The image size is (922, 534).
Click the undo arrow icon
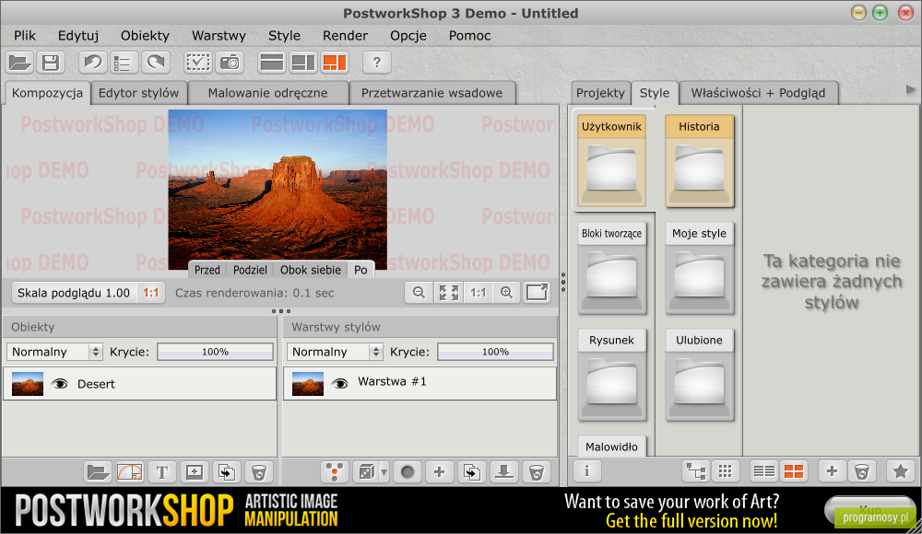pos(93,63)
